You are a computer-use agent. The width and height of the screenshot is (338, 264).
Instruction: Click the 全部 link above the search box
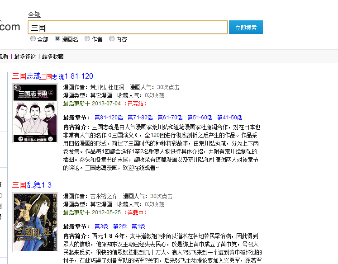[x=34, y=14]
